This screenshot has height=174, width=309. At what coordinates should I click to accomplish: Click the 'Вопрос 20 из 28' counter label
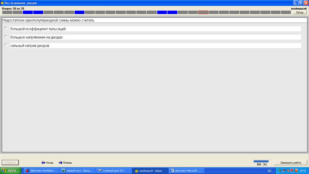click(x=13, y=8)
